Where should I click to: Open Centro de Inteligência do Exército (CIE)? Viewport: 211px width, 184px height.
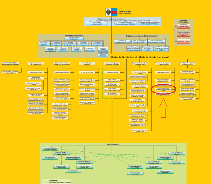tap(139, 42)
